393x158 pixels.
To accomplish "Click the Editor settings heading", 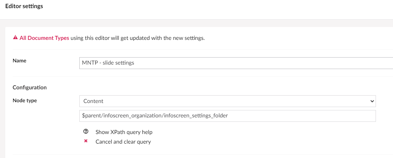I will point(24,6).
